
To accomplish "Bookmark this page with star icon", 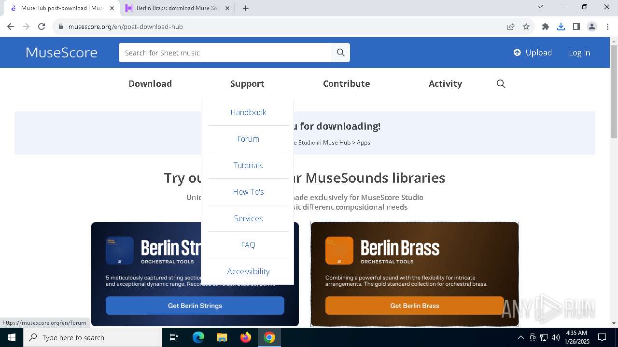I will coord(526,27).
